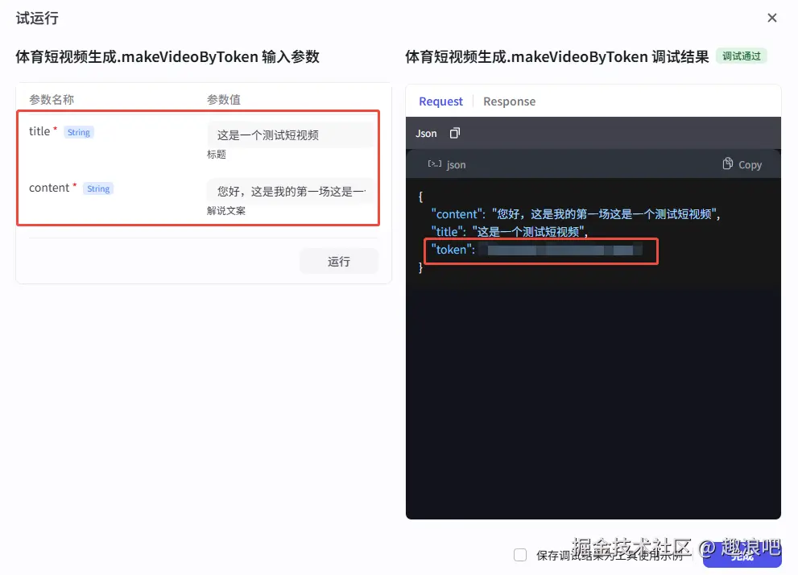Click the terminal icon beside json label
Screen dimensions: 798x575
click(434, 163)
